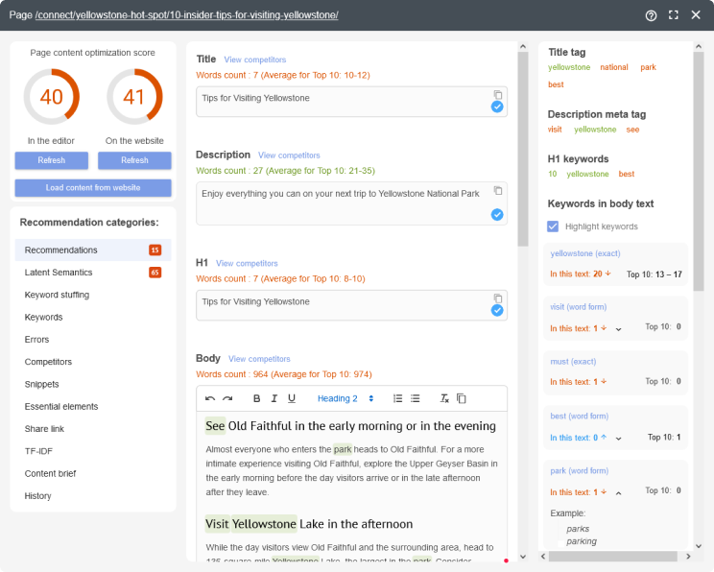Toggle the checkmark on H1 field

pos(497,310)
